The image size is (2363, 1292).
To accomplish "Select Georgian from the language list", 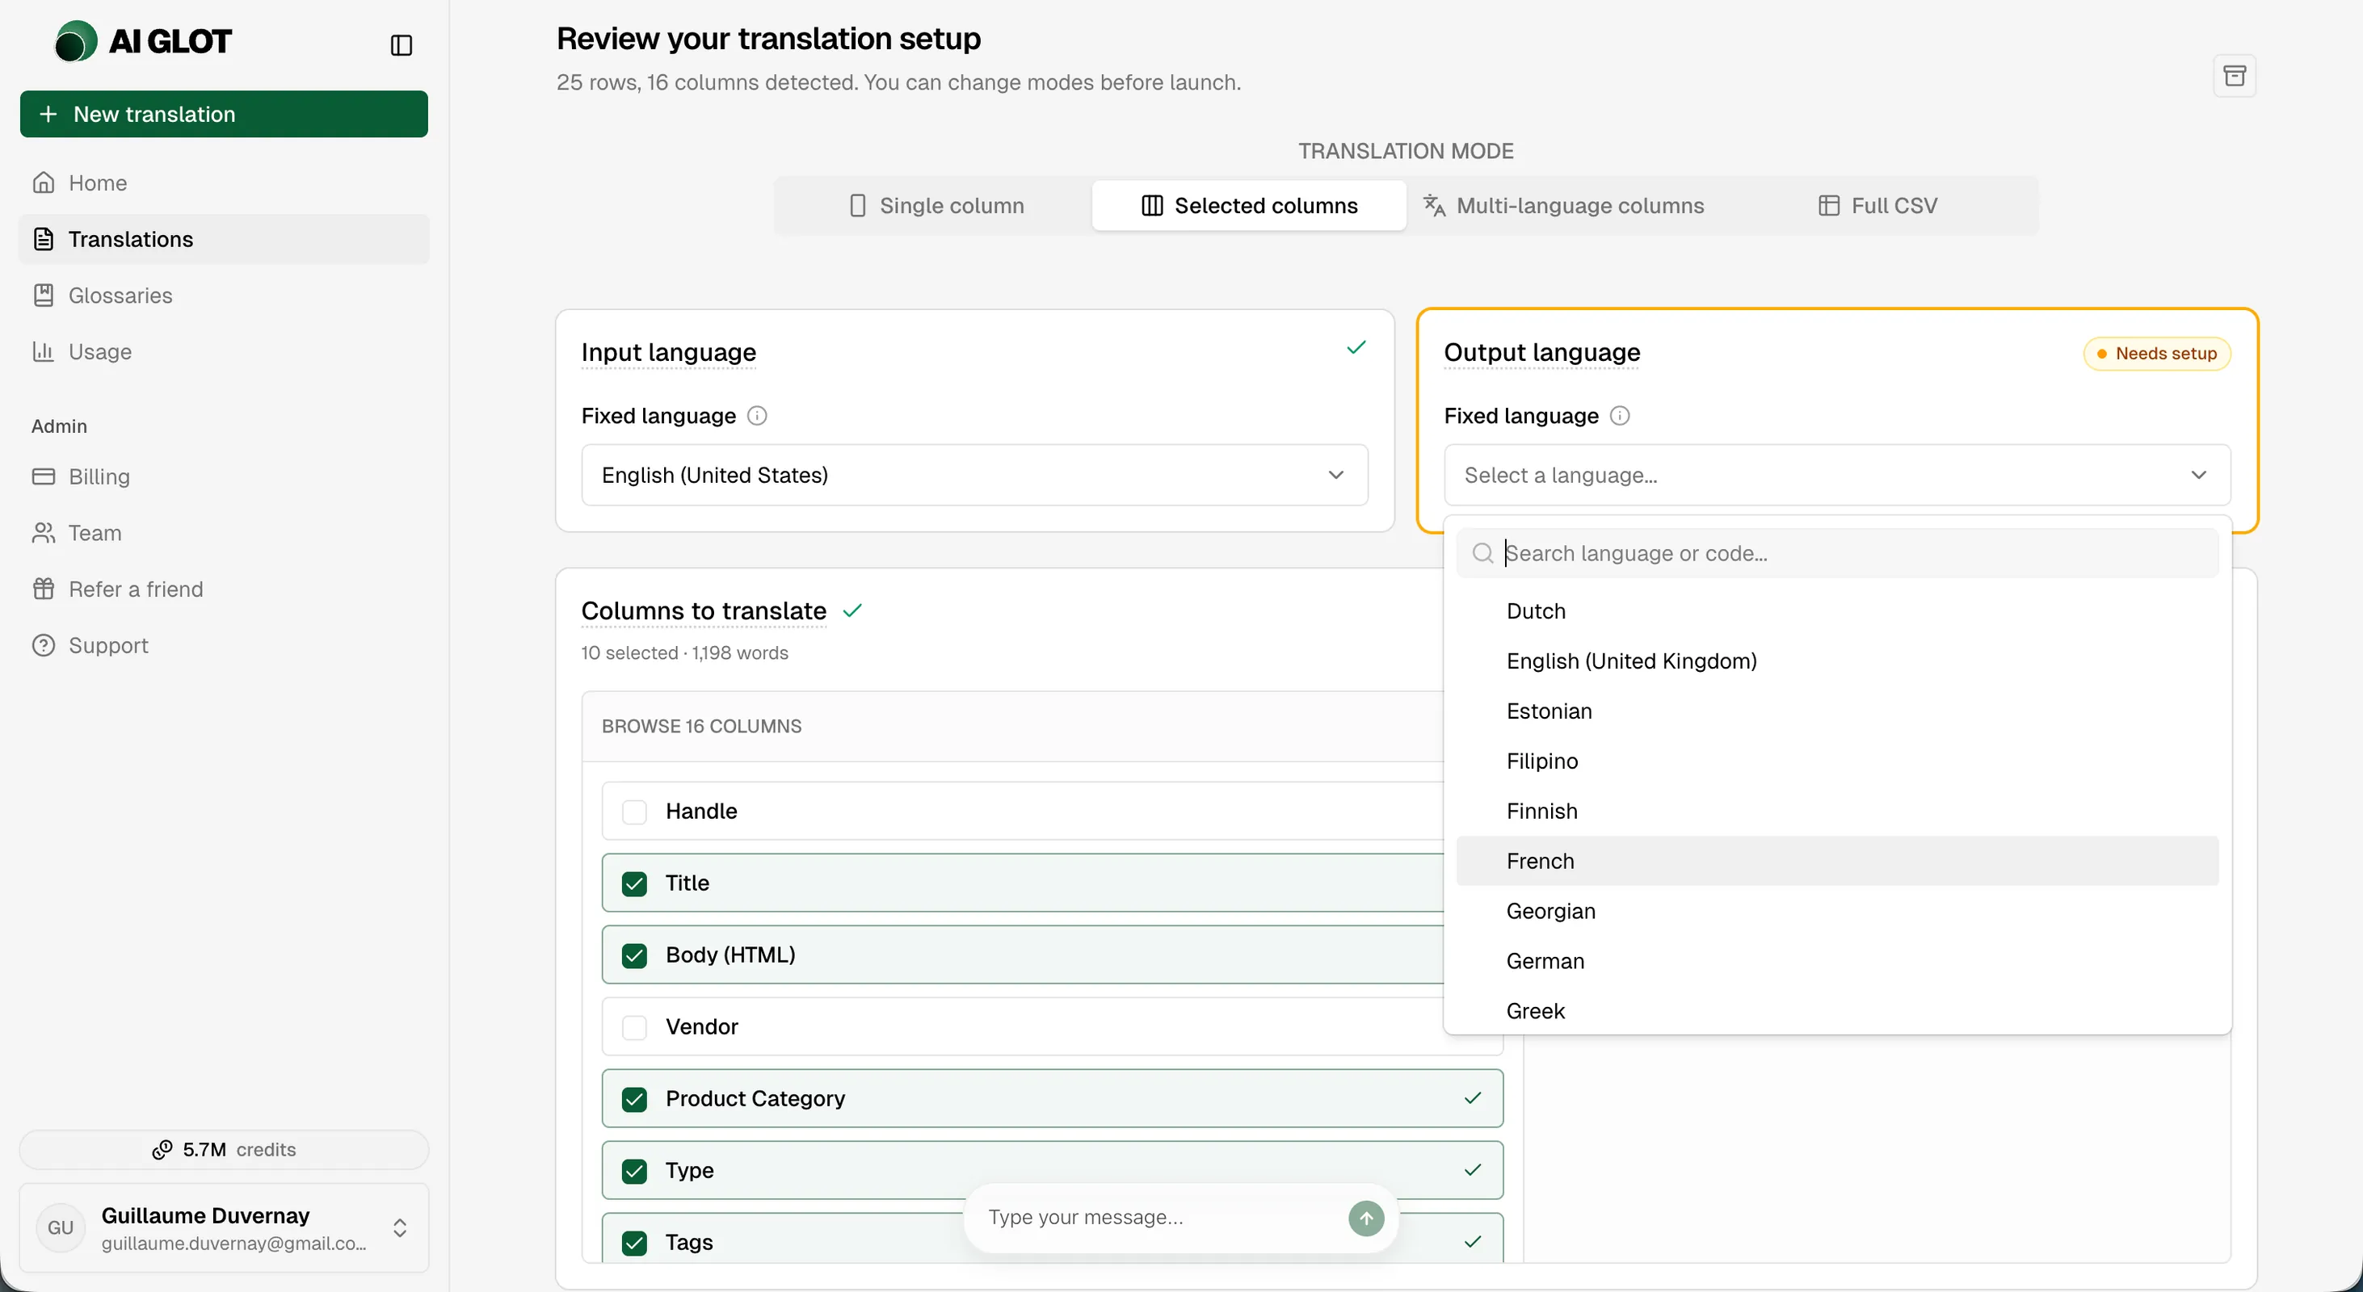I will (x=1837, y=911).
